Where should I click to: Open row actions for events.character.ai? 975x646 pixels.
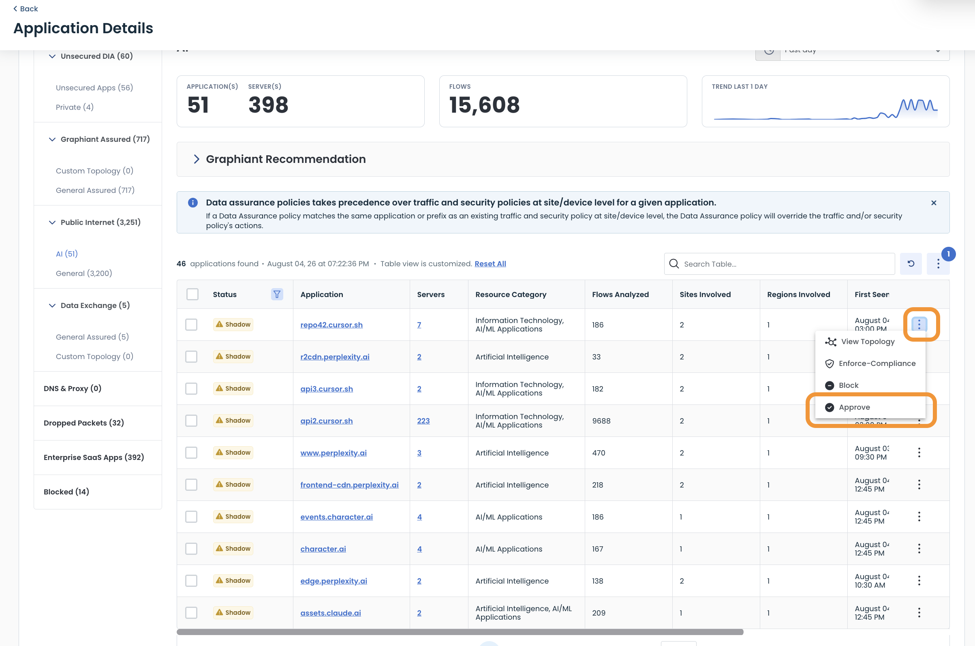click(919, 517)
